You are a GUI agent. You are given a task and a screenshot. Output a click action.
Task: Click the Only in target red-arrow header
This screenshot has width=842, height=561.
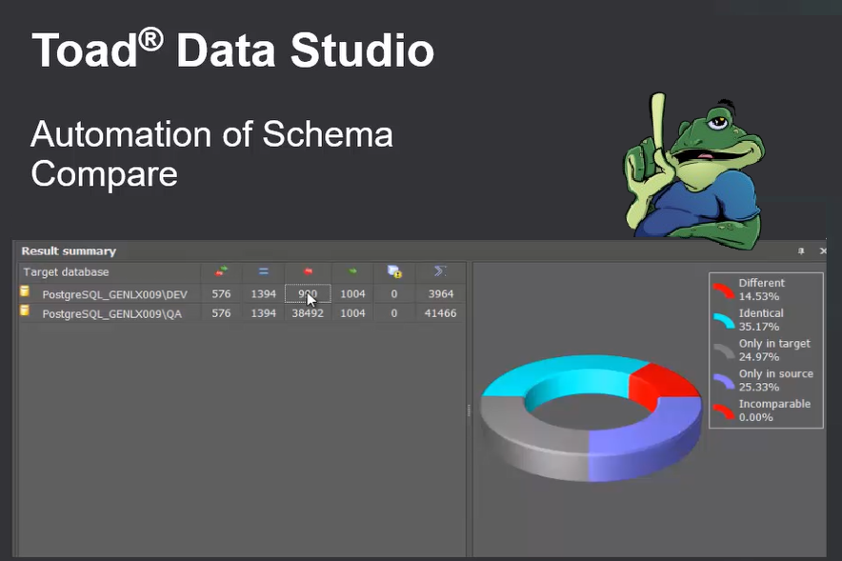308,271
